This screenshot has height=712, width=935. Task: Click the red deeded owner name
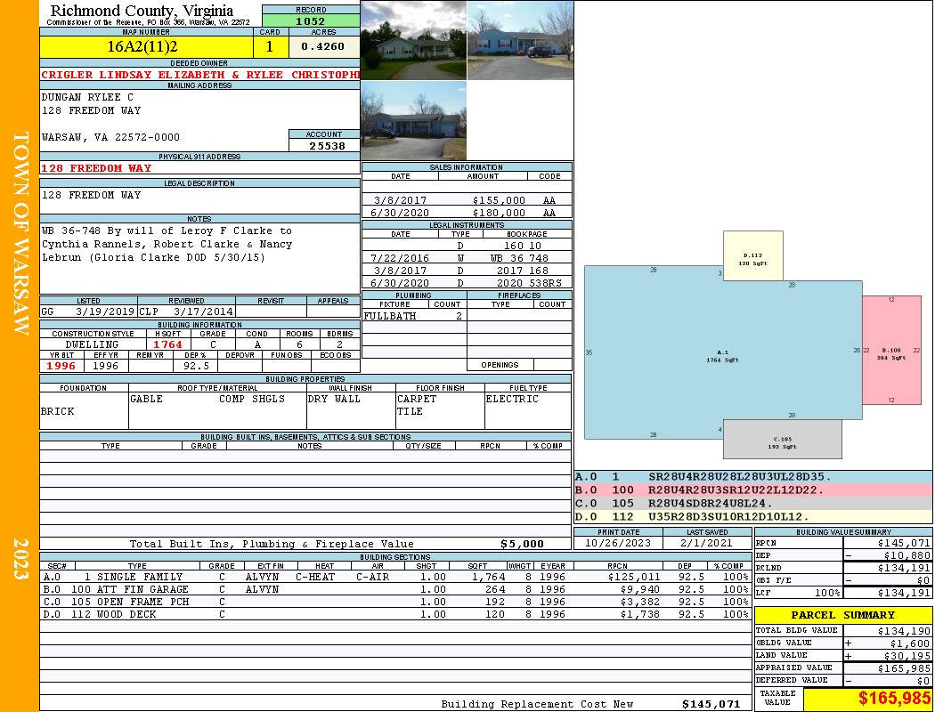click(x=199, y=75)
